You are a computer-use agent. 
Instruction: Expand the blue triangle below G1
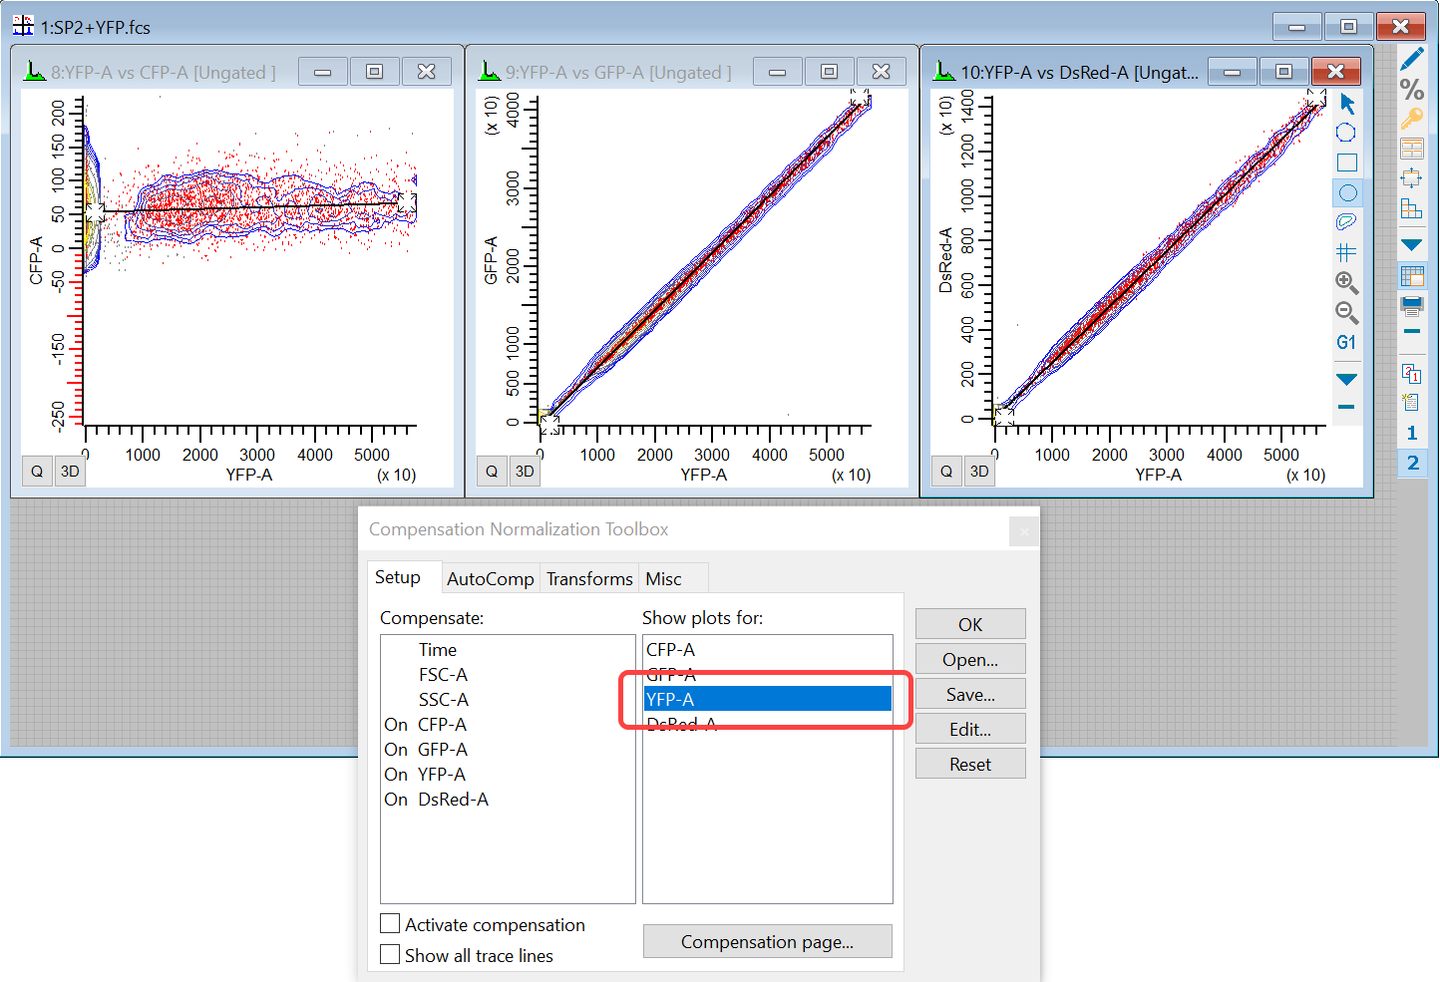[x=1346, y=379]
